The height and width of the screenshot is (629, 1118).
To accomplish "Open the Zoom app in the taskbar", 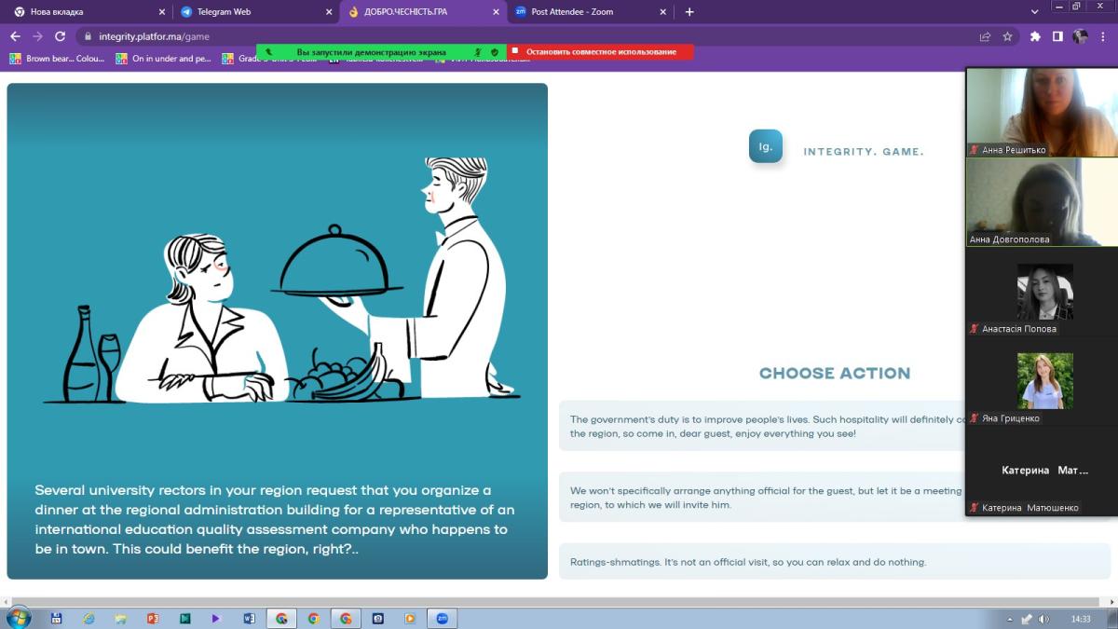I will (x=442, y=618).
